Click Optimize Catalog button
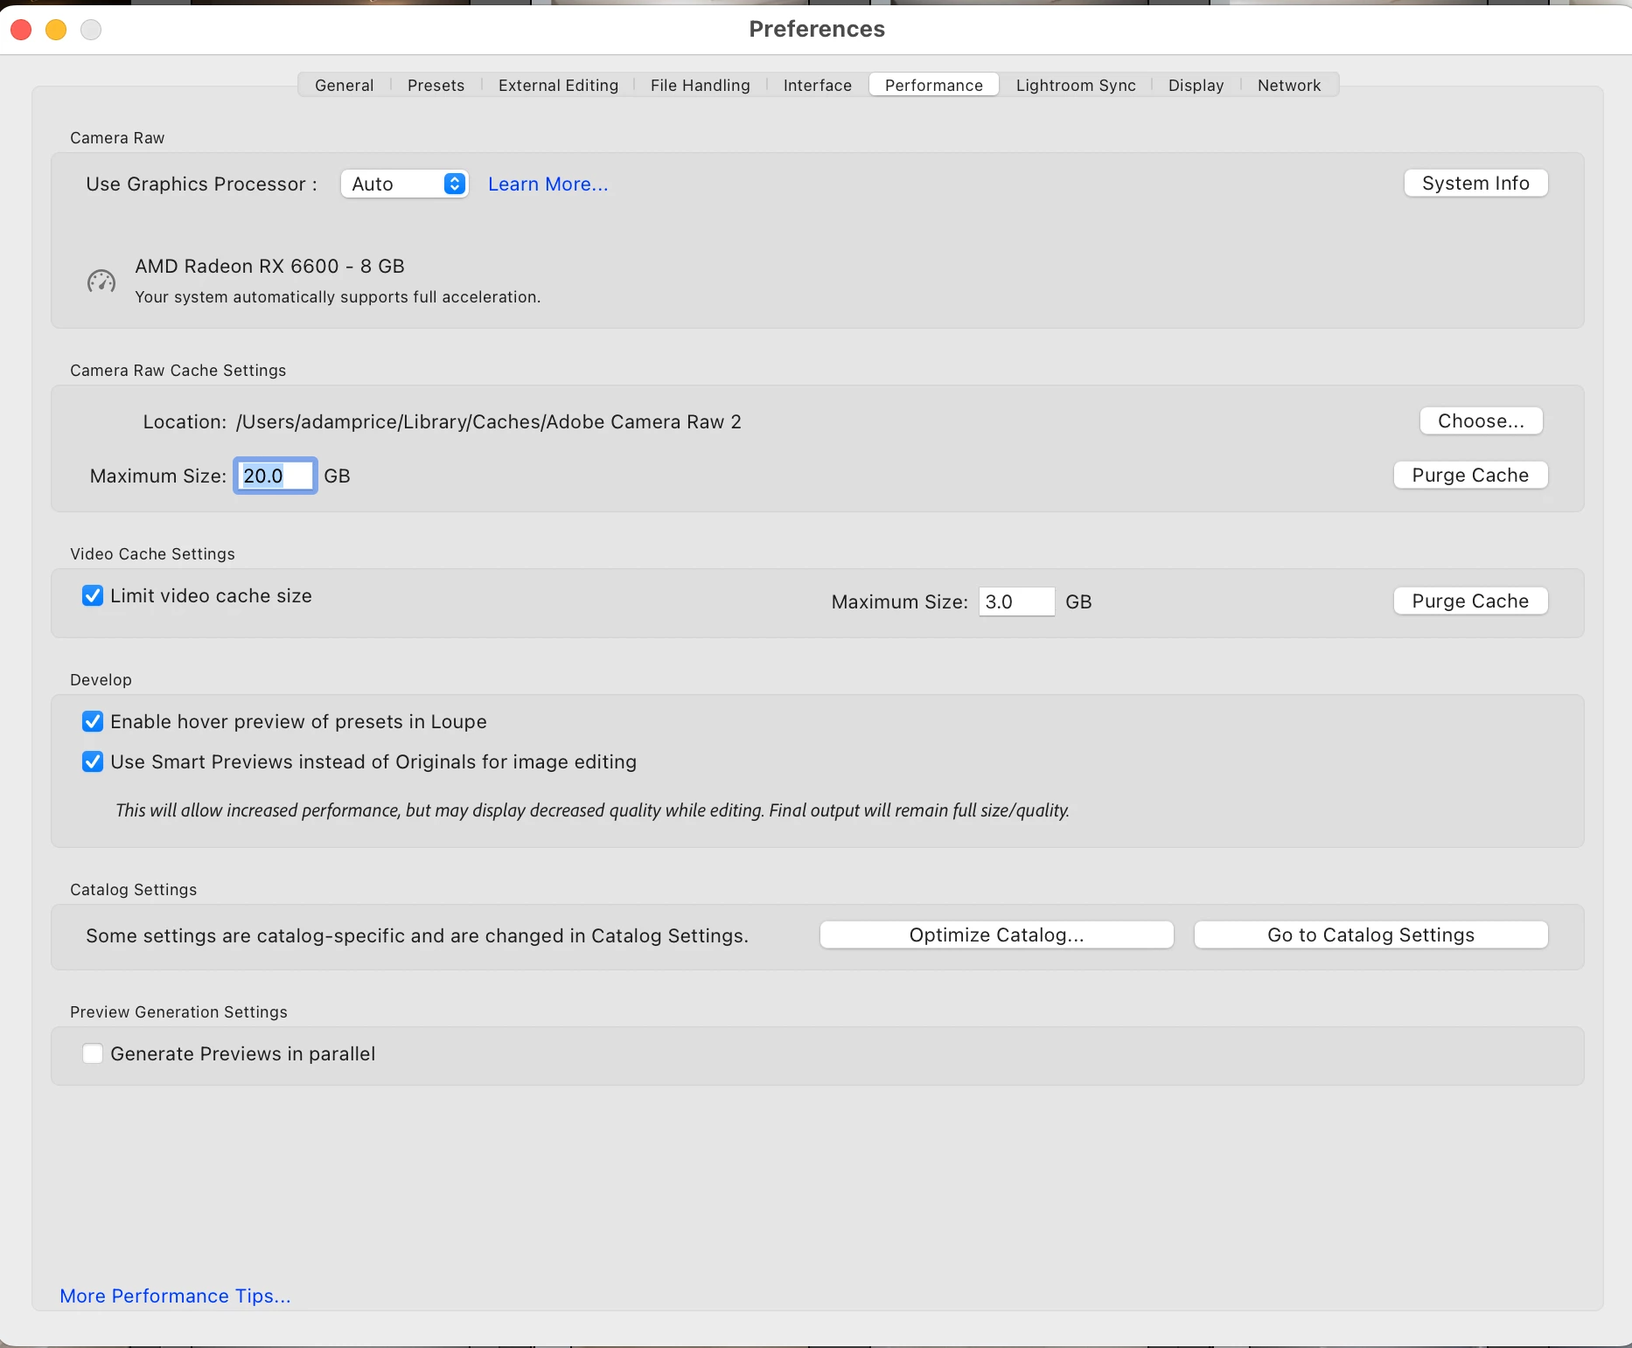 (x=996, y=935)
